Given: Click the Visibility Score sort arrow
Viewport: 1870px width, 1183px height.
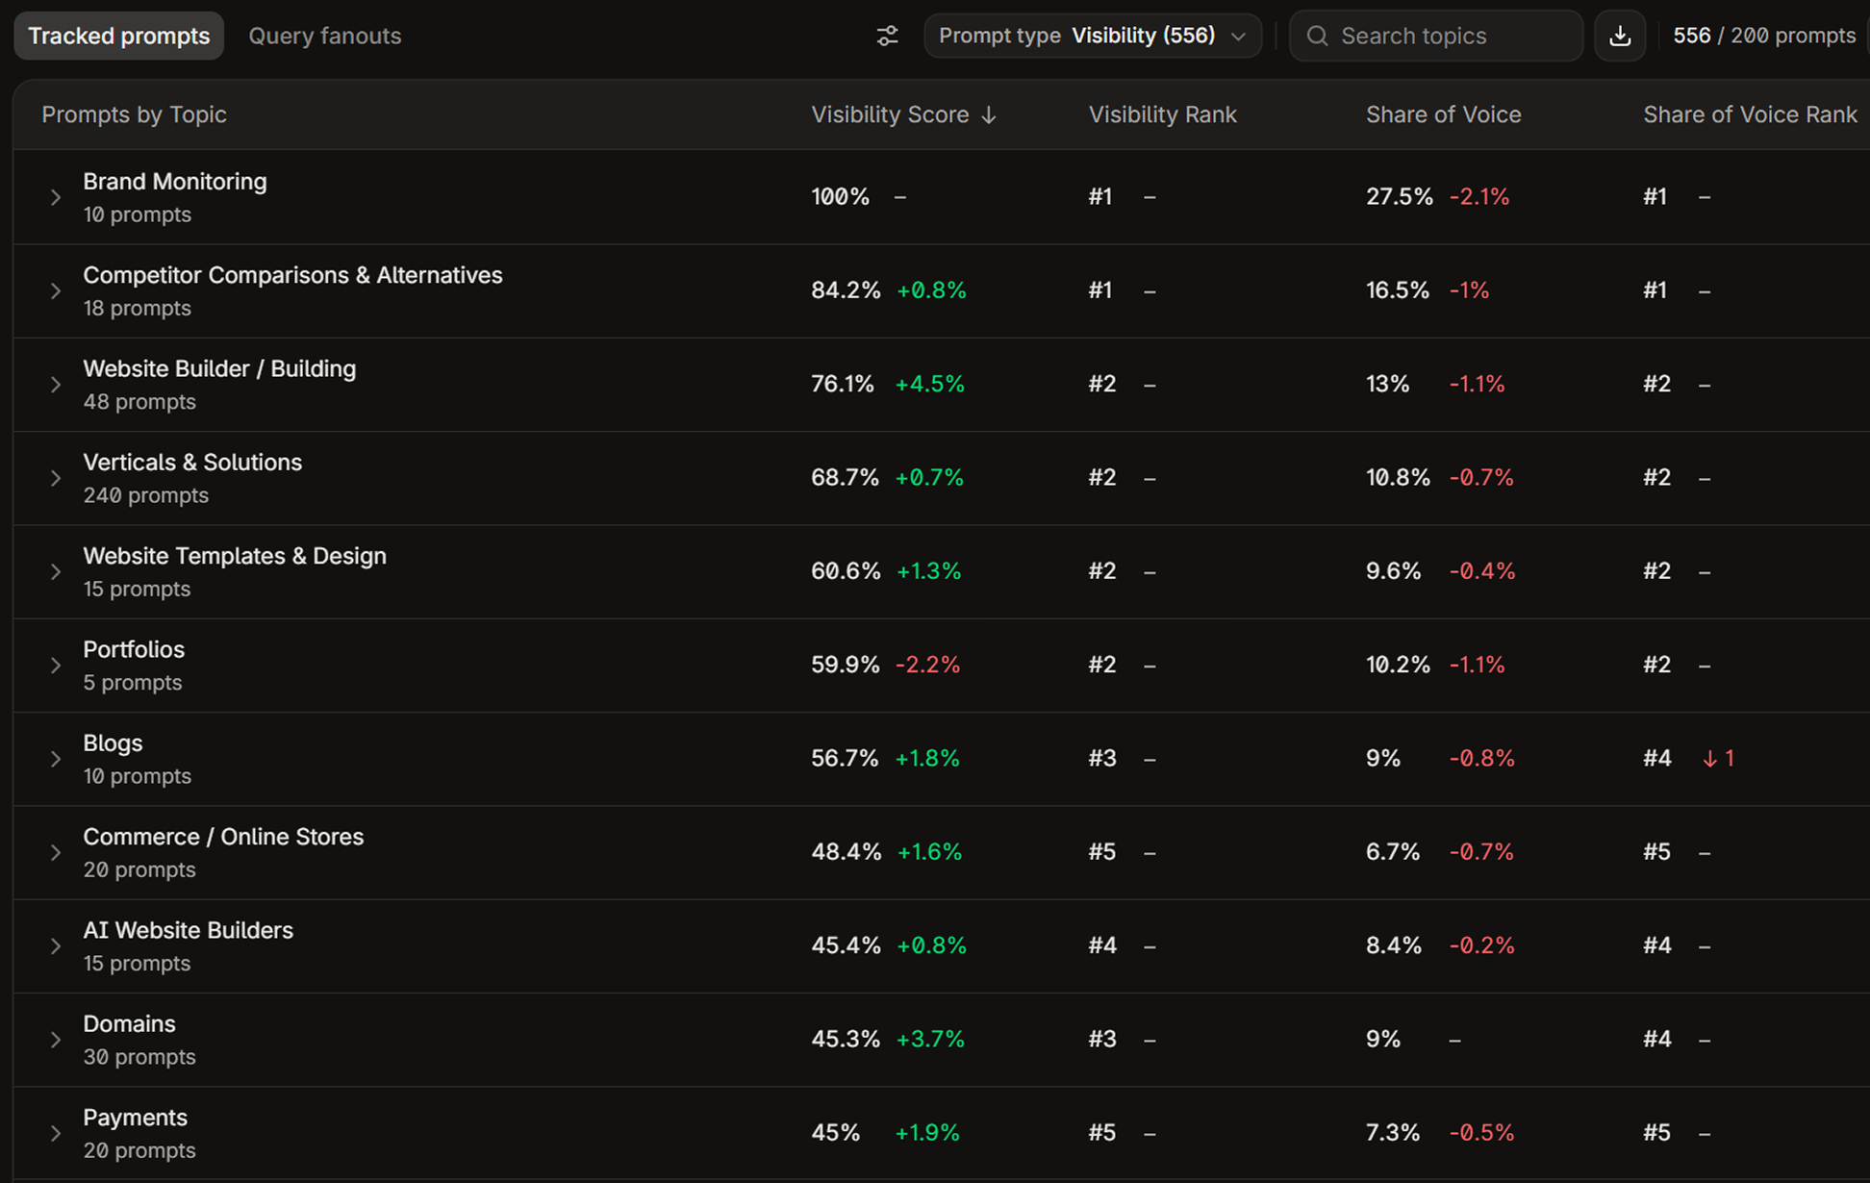Looking at the screenshot, I should click(x=989, y=114).
